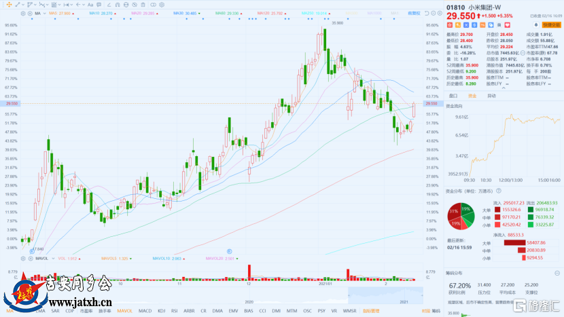Viewport: 564px width, 317px height.
Task: Open dropdown next to trend line tool
Action: coord(23,5)
